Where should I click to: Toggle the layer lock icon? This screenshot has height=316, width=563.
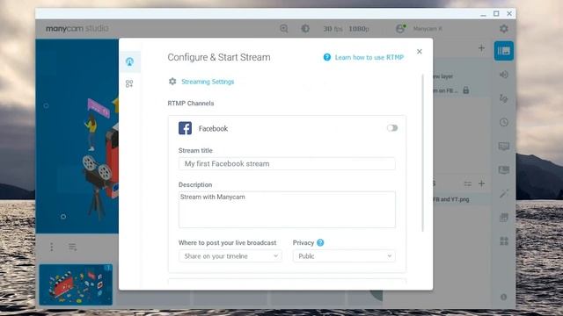(465, 90)
